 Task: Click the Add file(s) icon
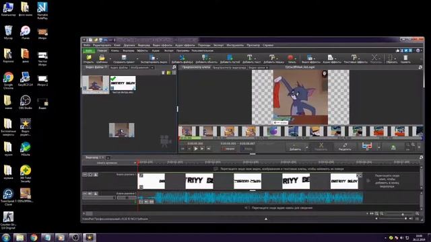182,57
